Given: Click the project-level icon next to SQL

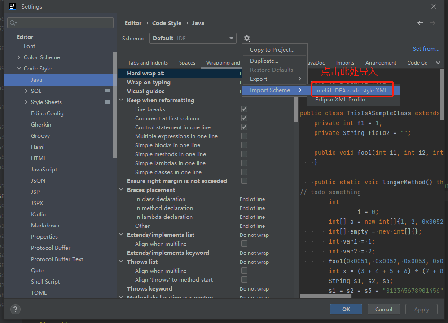Looking at the screenshot, I should (107, 91).
